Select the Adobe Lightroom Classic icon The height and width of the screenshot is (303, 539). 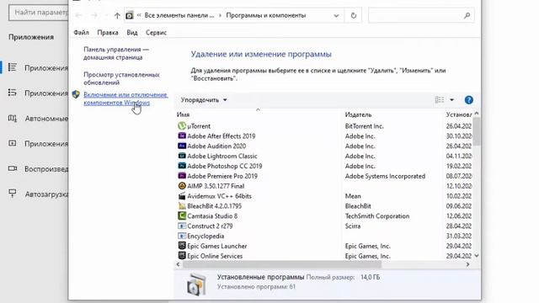[182, 156]
